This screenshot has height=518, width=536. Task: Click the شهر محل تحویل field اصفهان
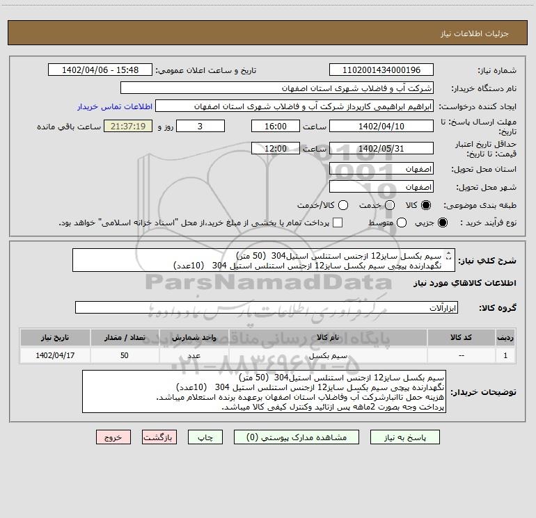tap(381, 187)
